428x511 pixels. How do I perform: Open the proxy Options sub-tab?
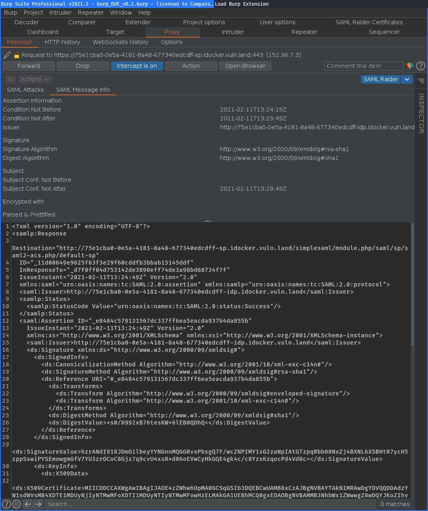[172, 42]
